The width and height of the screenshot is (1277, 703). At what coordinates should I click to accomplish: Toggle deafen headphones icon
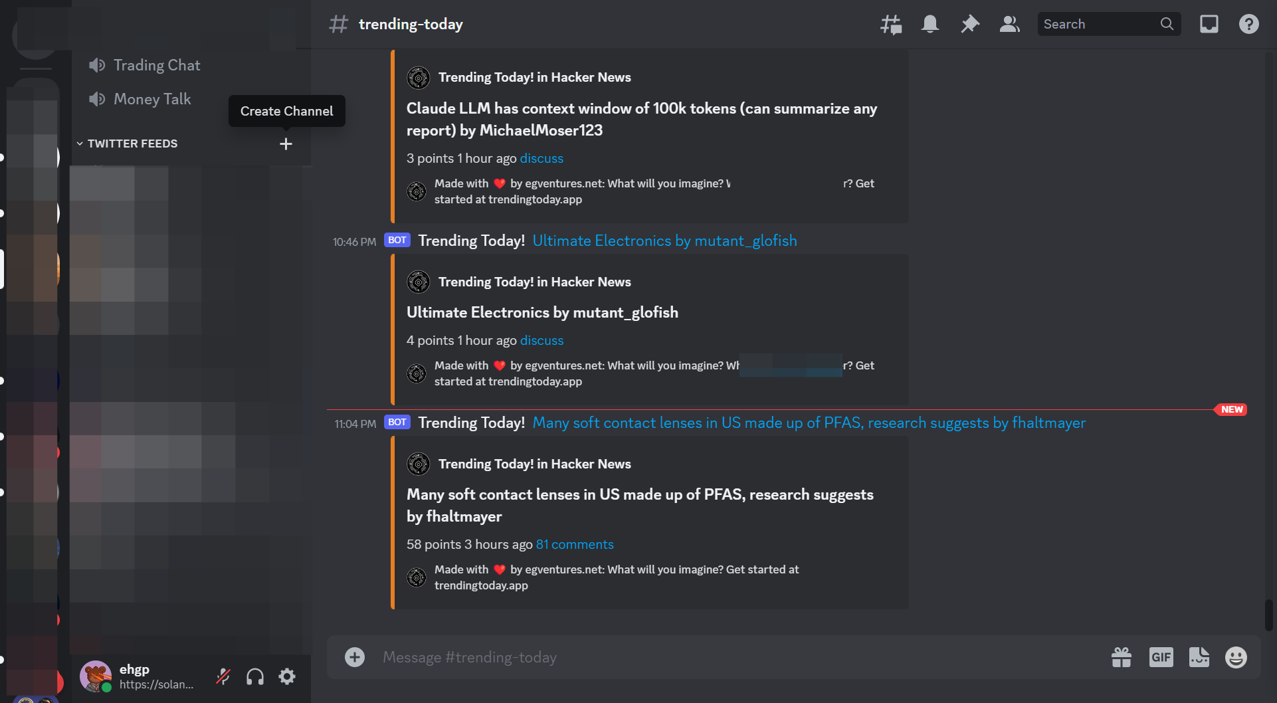pos(255,676)
